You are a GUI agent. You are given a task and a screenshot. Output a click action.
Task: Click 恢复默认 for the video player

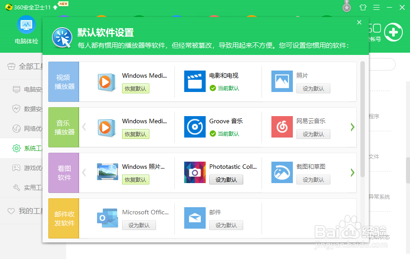click(x=135, y=88)
